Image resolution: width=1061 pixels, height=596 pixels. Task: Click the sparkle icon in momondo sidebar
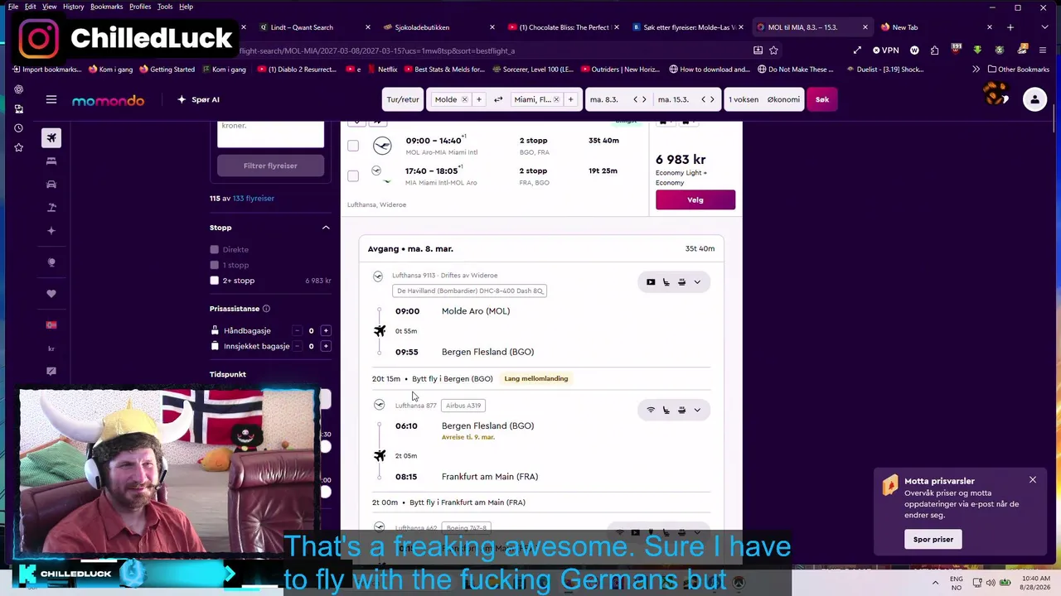point(51,231)
